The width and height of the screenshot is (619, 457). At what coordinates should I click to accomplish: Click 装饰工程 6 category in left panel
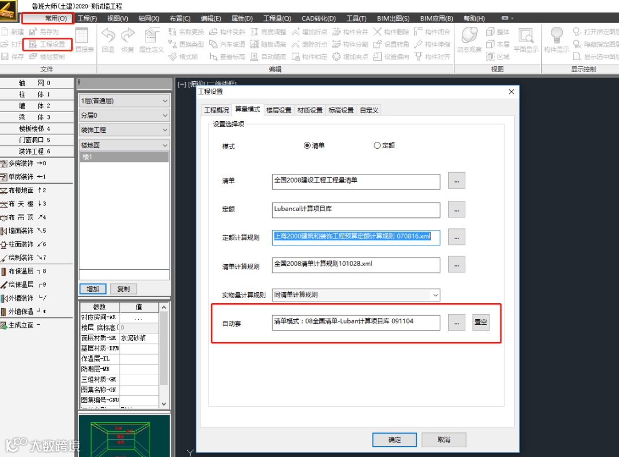(x=36, y=151)
